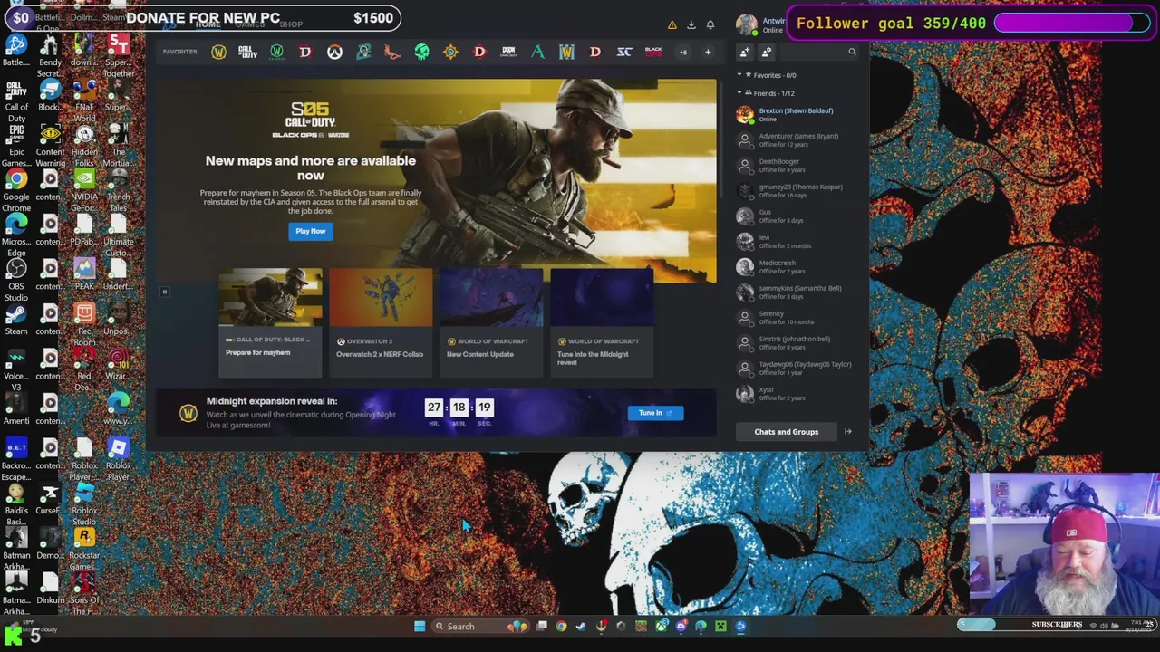
Task: Open Battle.net from taskbar
Action: 740,626
